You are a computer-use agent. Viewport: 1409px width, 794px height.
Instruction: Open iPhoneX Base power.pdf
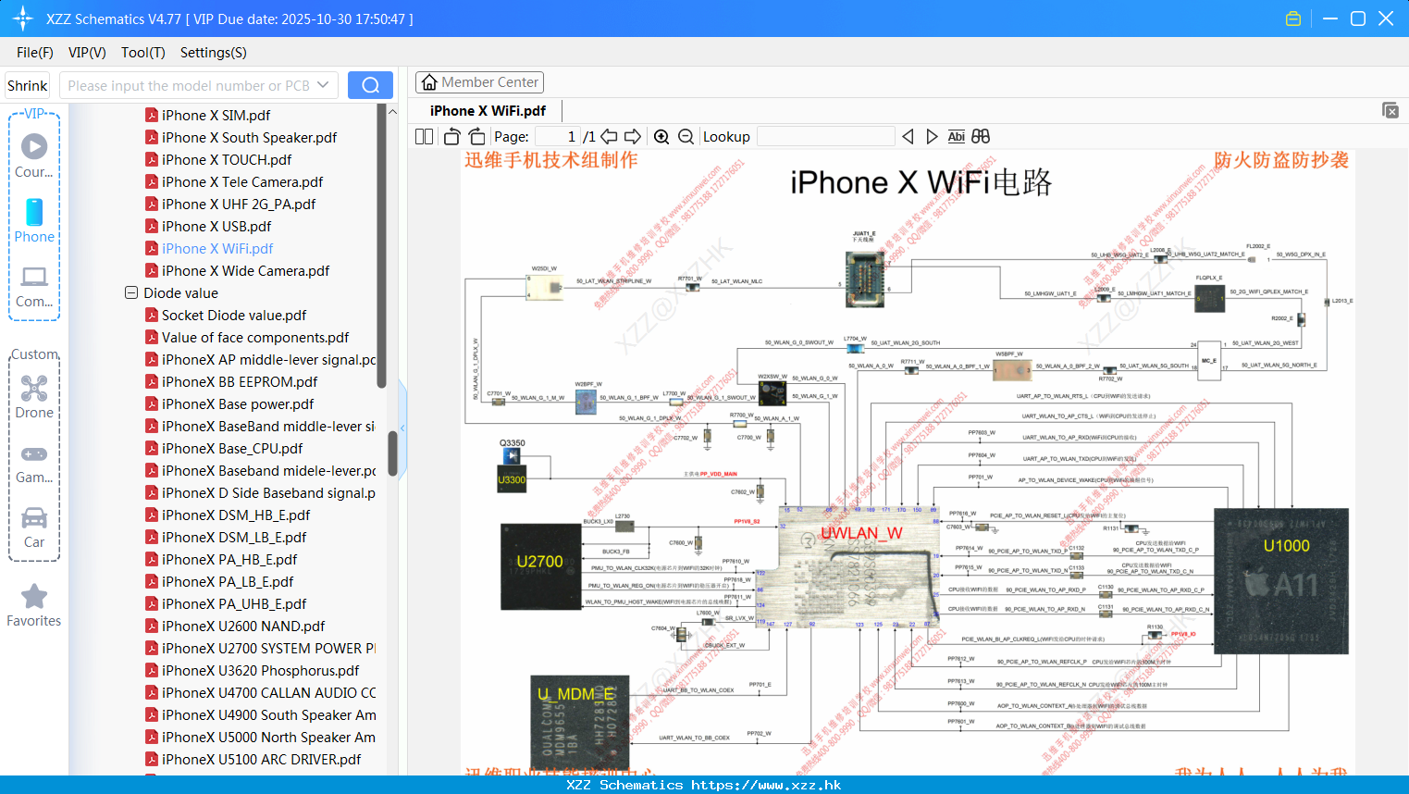point(238,403)
